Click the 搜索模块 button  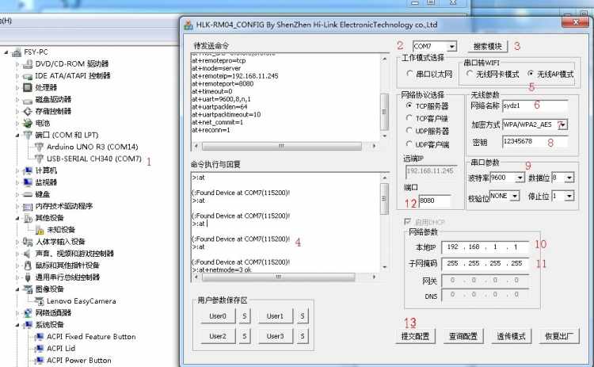point(488,46)
